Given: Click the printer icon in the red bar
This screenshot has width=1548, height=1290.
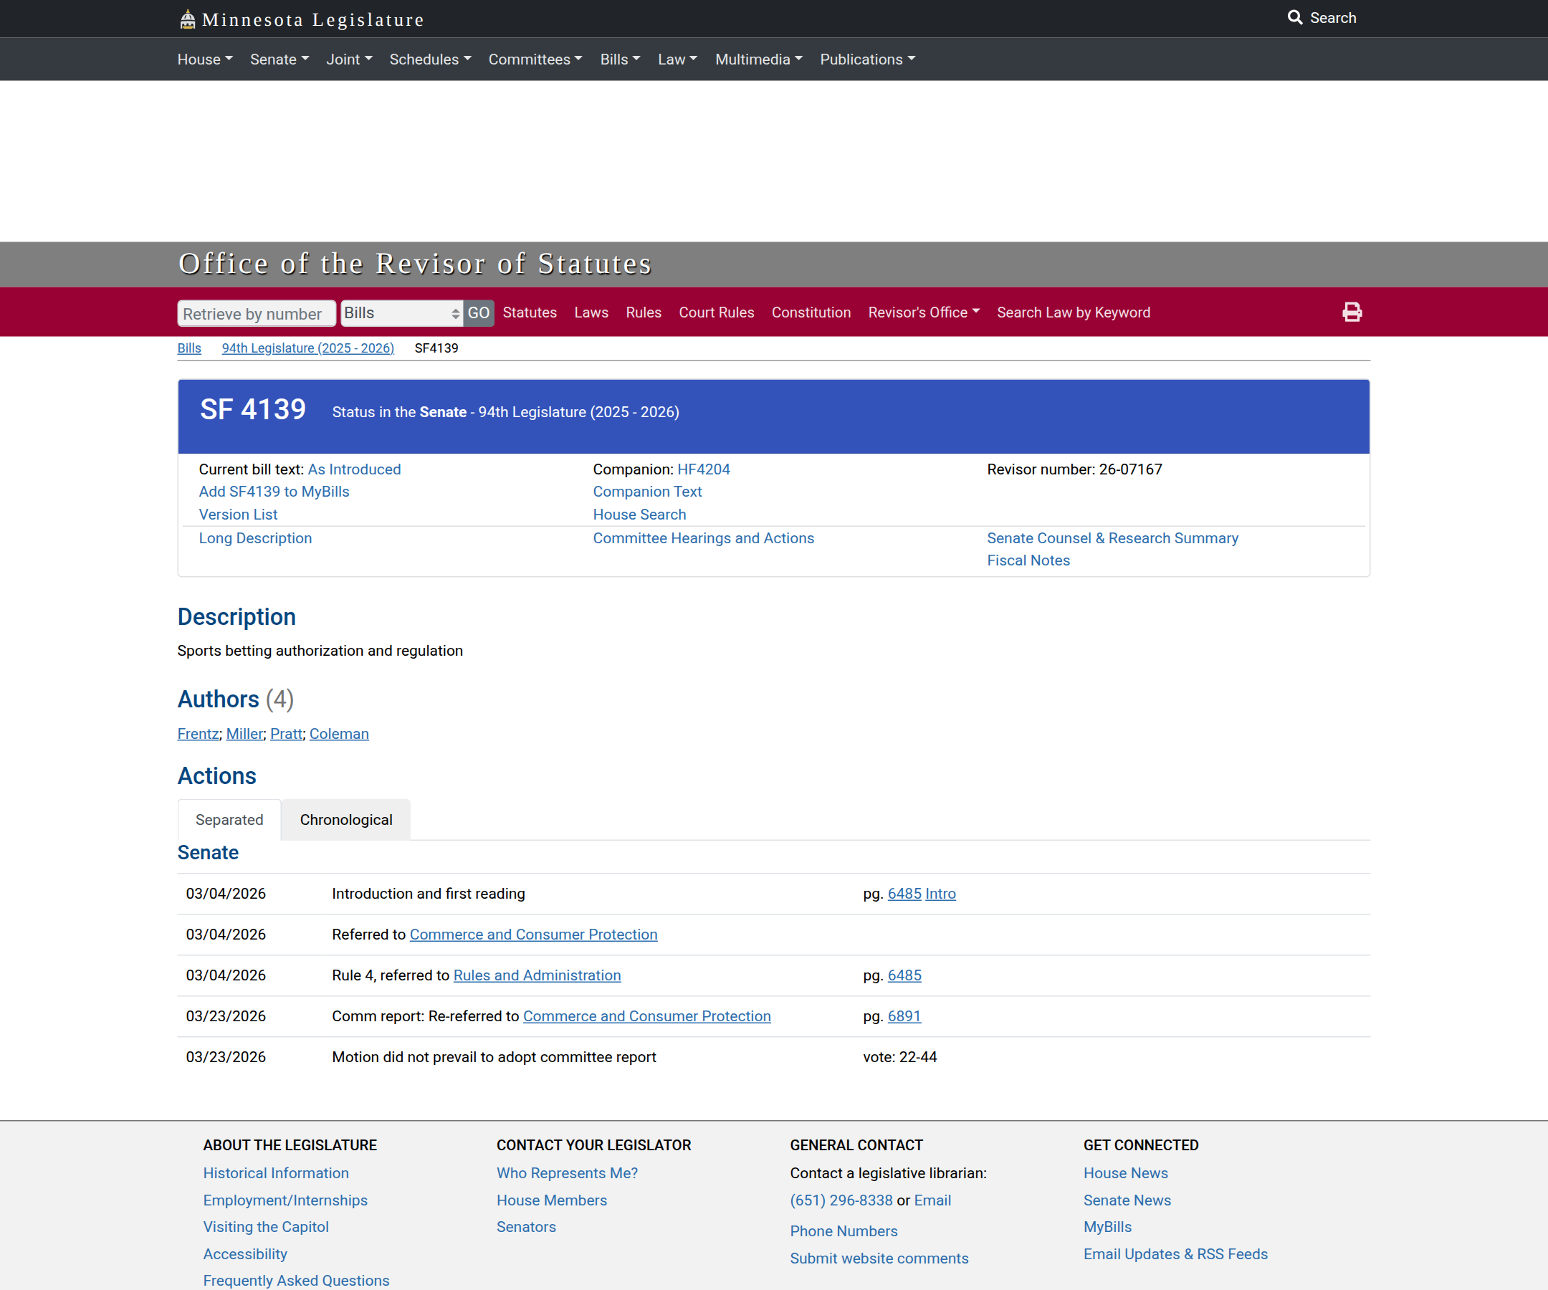Looking at the screenshot, I should coord(1352,312).
